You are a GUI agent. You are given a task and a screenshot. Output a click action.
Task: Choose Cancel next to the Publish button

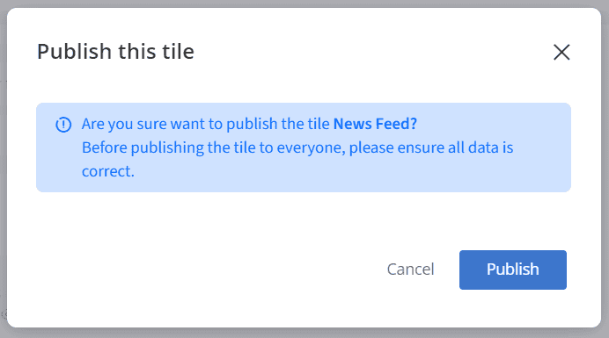(410, 270)
